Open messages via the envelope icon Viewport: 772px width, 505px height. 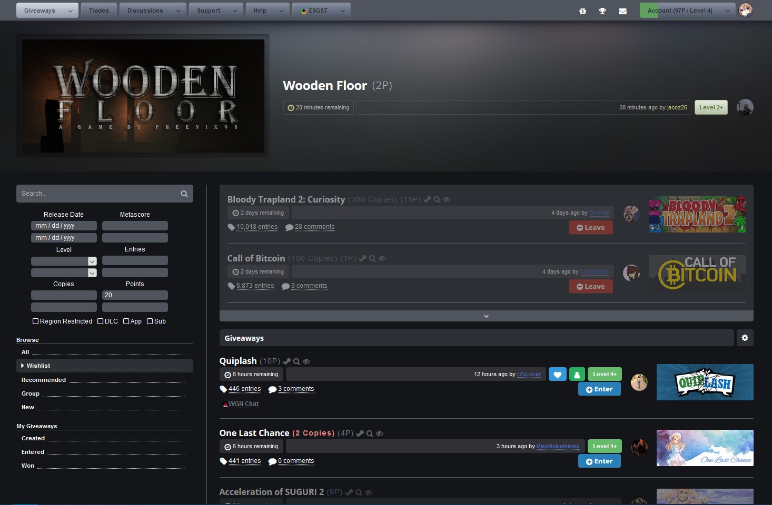[623, 10]
